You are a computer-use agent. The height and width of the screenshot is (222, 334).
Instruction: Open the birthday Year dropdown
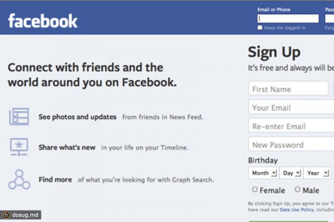click(x=318, y=173)
